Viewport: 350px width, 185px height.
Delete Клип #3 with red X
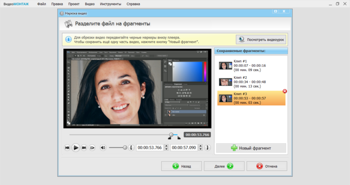tap(285, 91)
